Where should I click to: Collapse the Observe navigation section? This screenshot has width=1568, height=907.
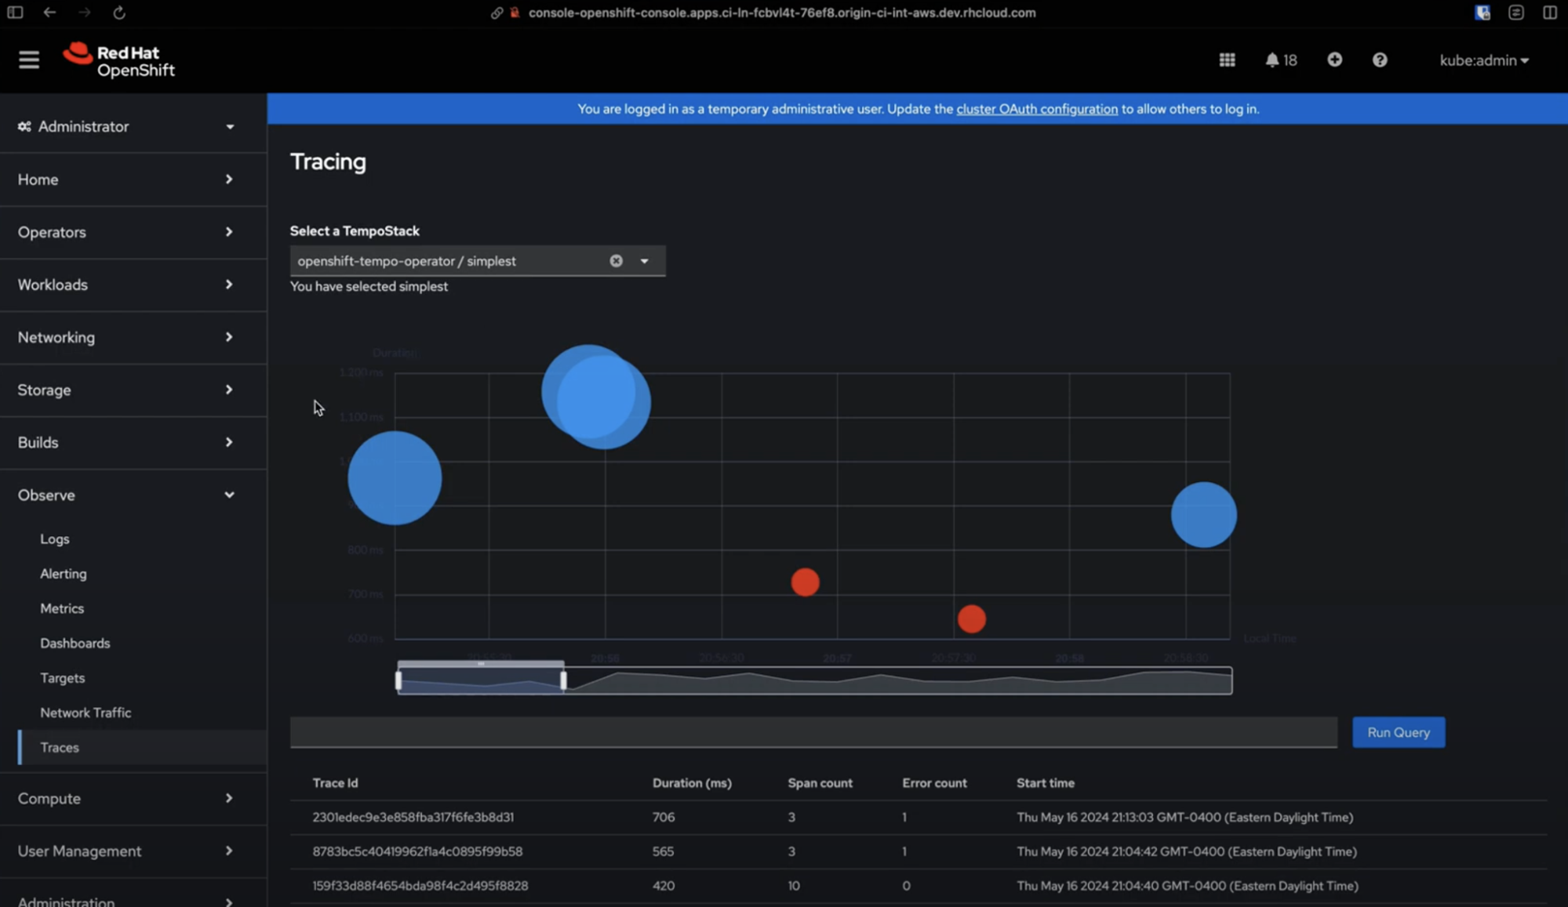pyautogui.click(x=127, y=495)
